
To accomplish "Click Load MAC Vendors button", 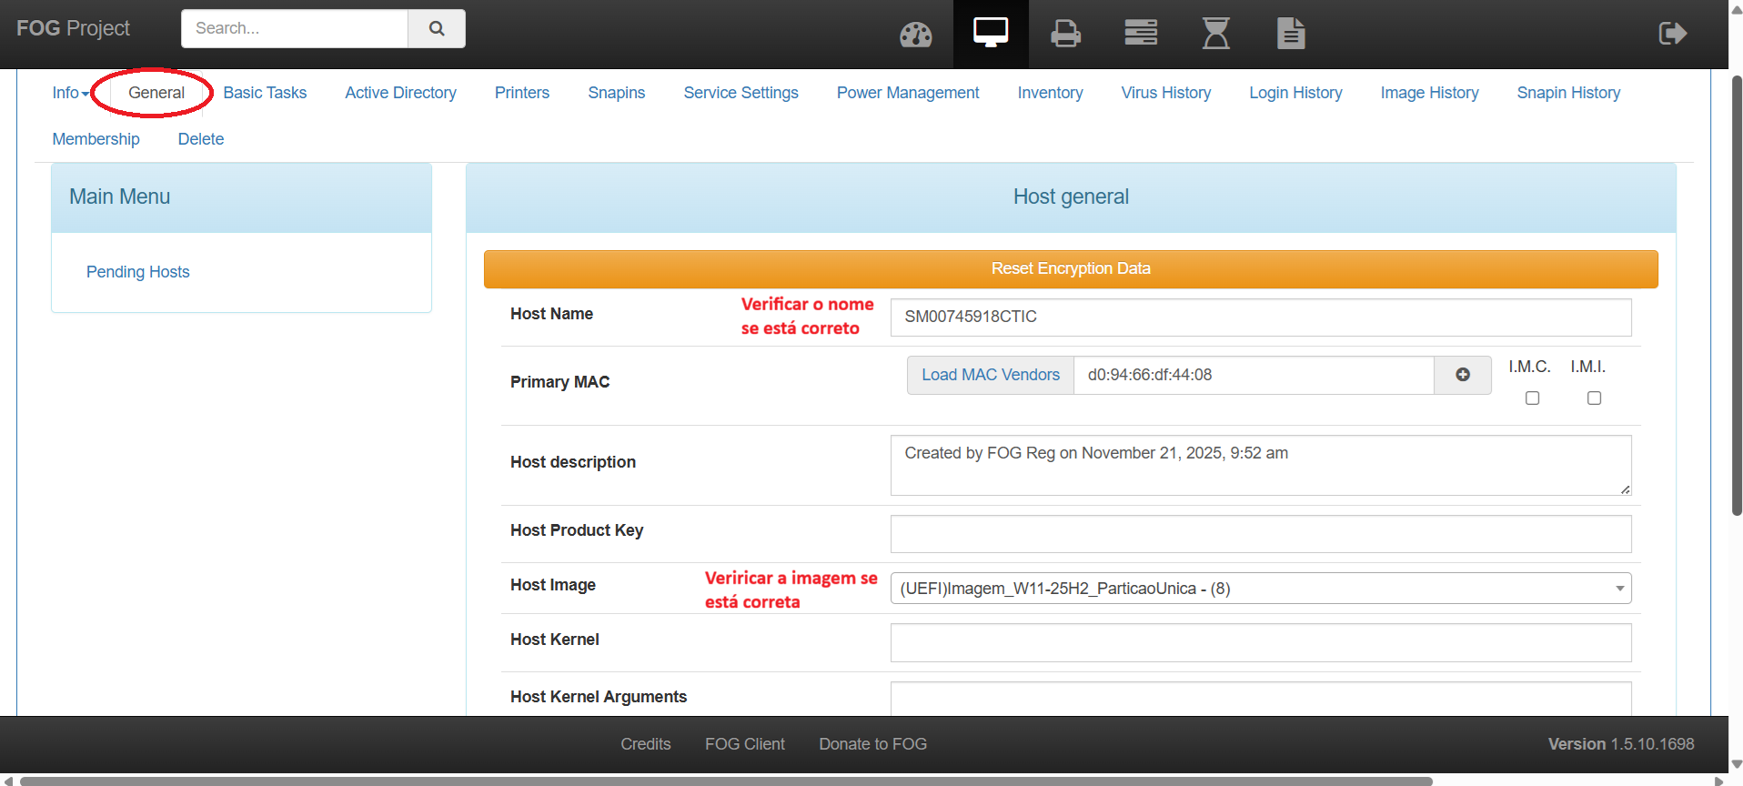I will [990, 375].
